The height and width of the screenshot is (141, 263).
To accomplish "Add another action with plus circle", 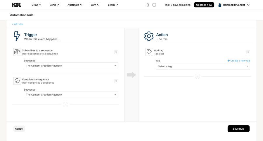I will (x=198, y=76).
